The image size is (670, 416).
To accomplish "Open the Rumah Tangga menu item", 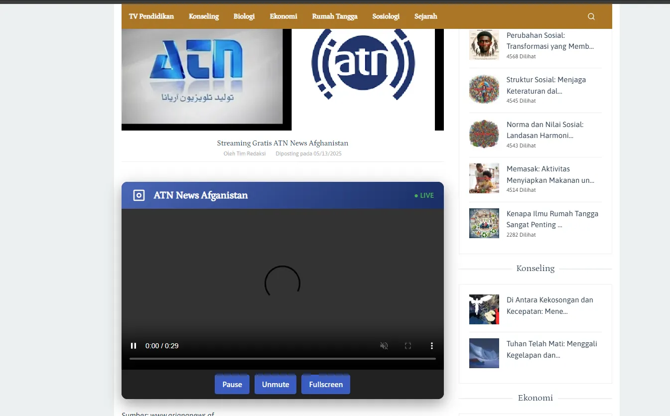I will [x=335, y=16].
